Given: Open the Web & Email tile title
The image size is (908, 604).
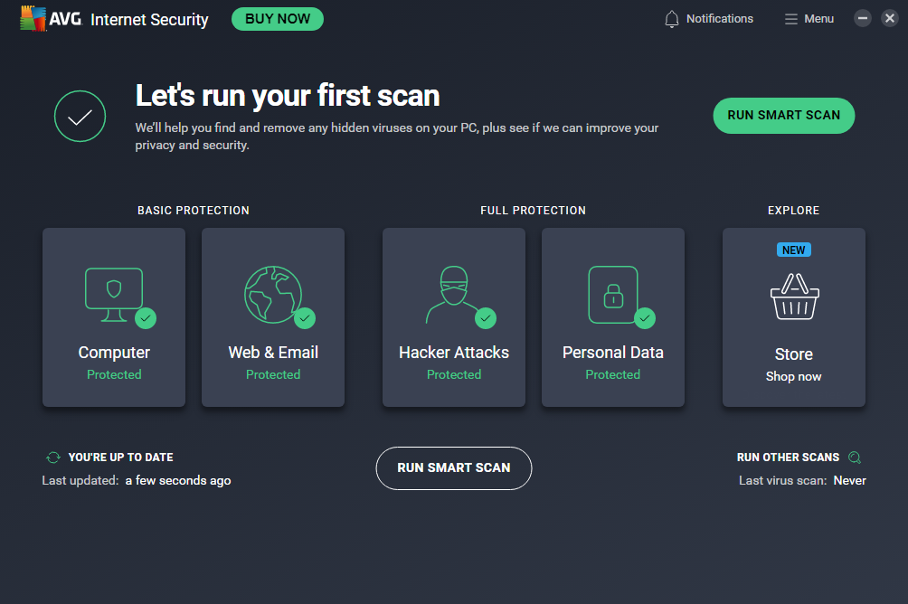Looking at the screenshot, I should [273, 352].
